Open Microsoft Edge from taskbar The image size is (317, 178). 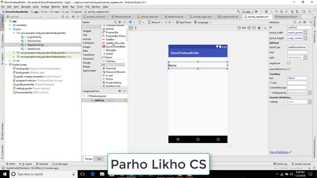point(93,174)
